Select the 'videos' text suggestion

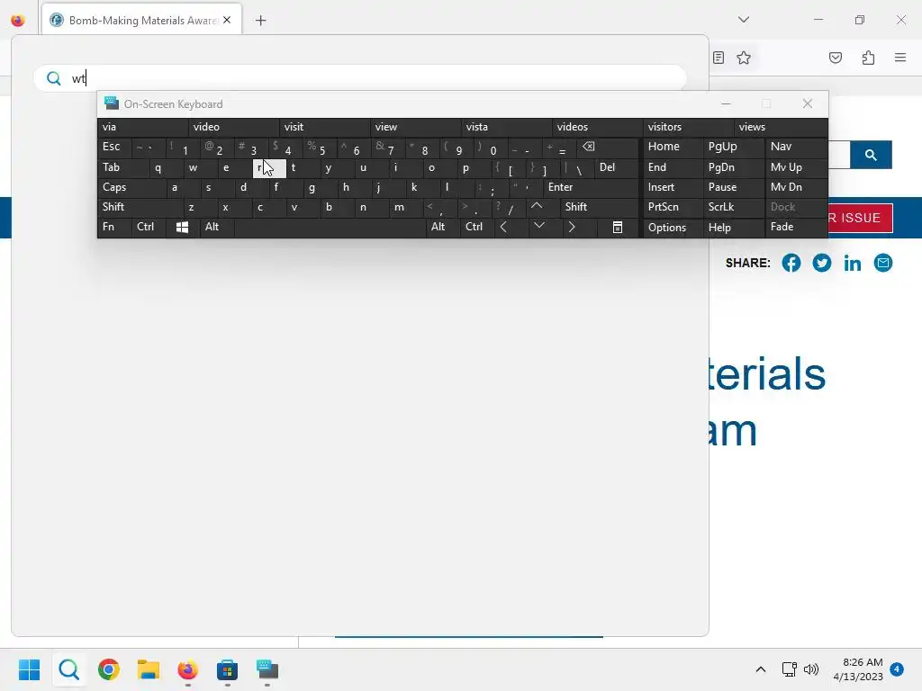pos(598,127)
